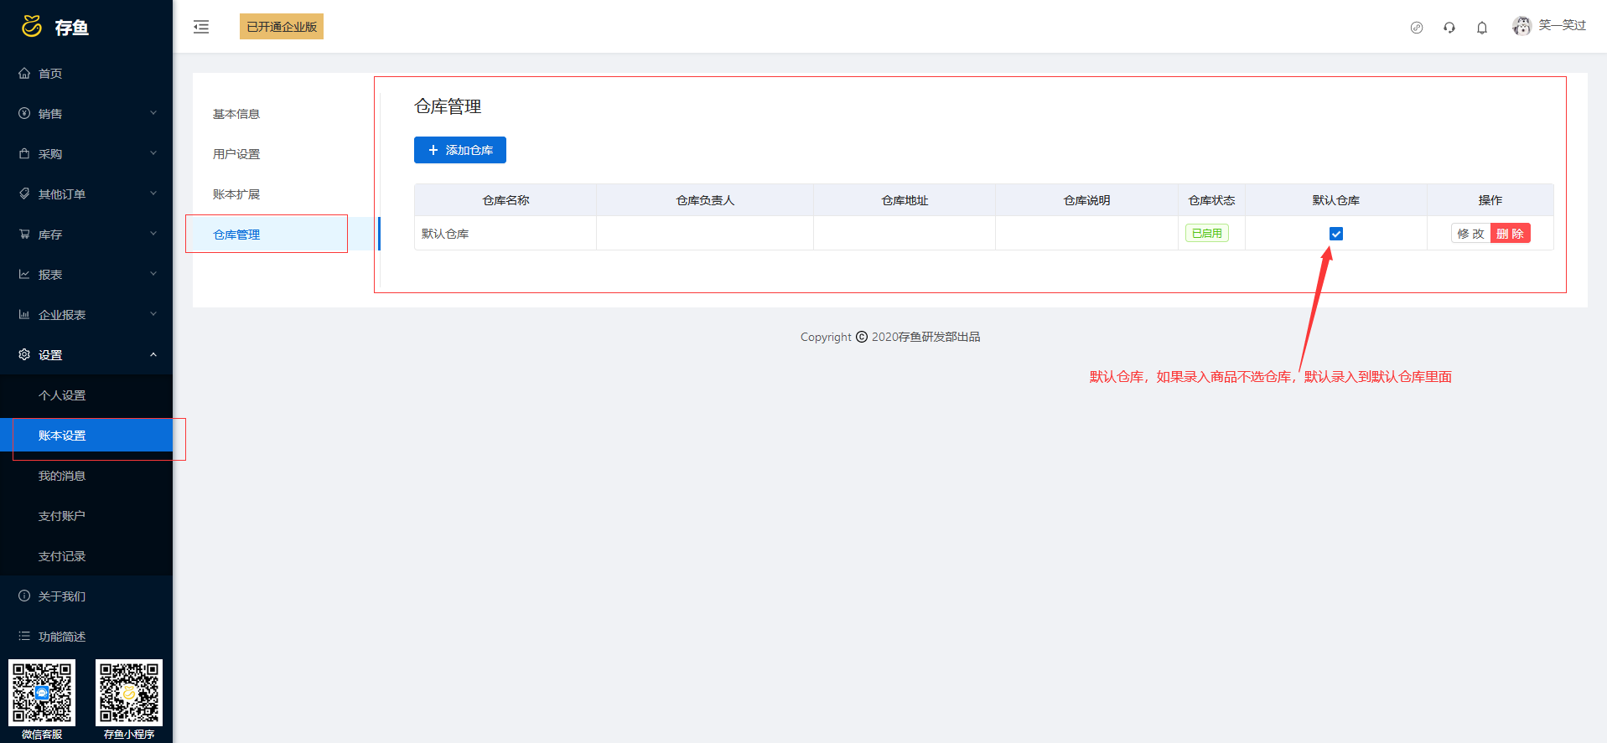1607x743 pixels.
Task: Expand the 采购 menu chevron
Action: point(153,153)
